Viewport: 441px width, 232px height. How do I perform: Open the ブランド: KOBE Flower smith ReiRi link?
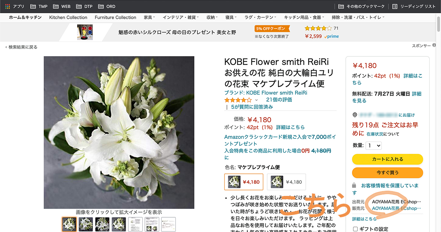tap(266, 92)
